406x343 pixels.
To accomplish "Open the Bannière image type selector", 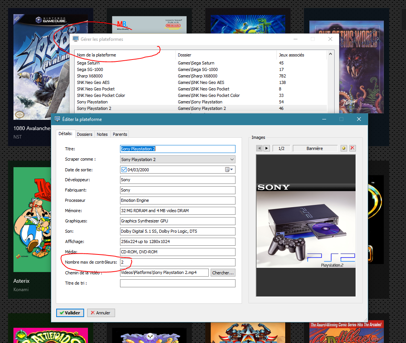I will (315, 148).
